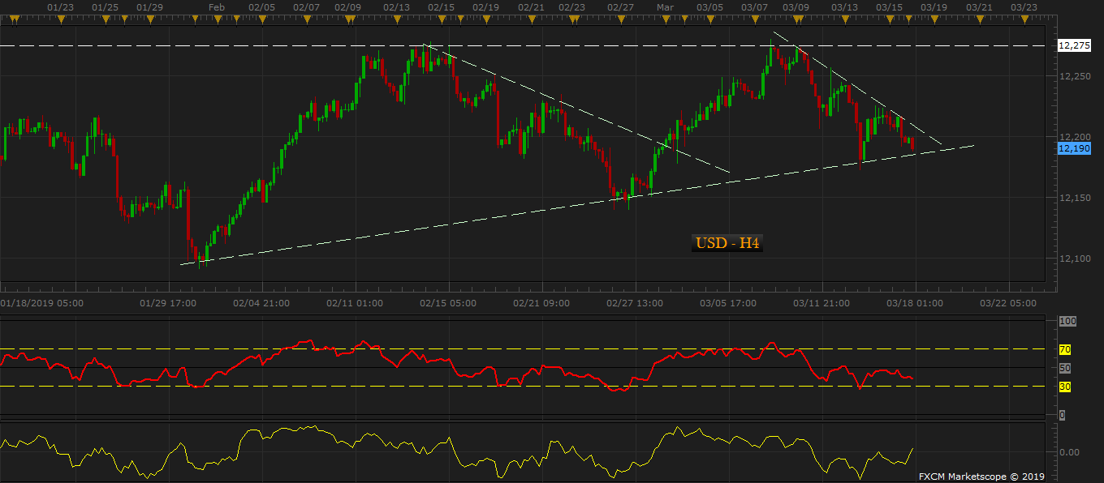The image size is (1104, 483).
Task: Open the event marker under 02/07
Action: point(307,21)
